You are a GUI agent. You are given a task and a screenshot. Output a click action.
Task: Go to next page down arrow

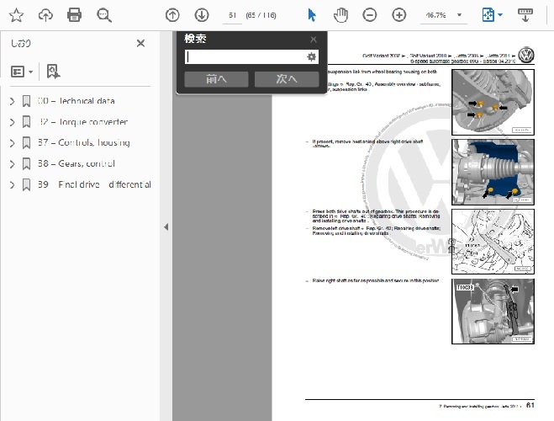pyautogui.click(x=202, y=15)
